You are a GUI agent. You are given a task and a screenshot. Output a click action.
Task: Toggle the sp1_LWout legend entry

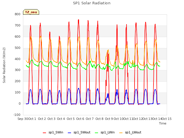(130, 132)
